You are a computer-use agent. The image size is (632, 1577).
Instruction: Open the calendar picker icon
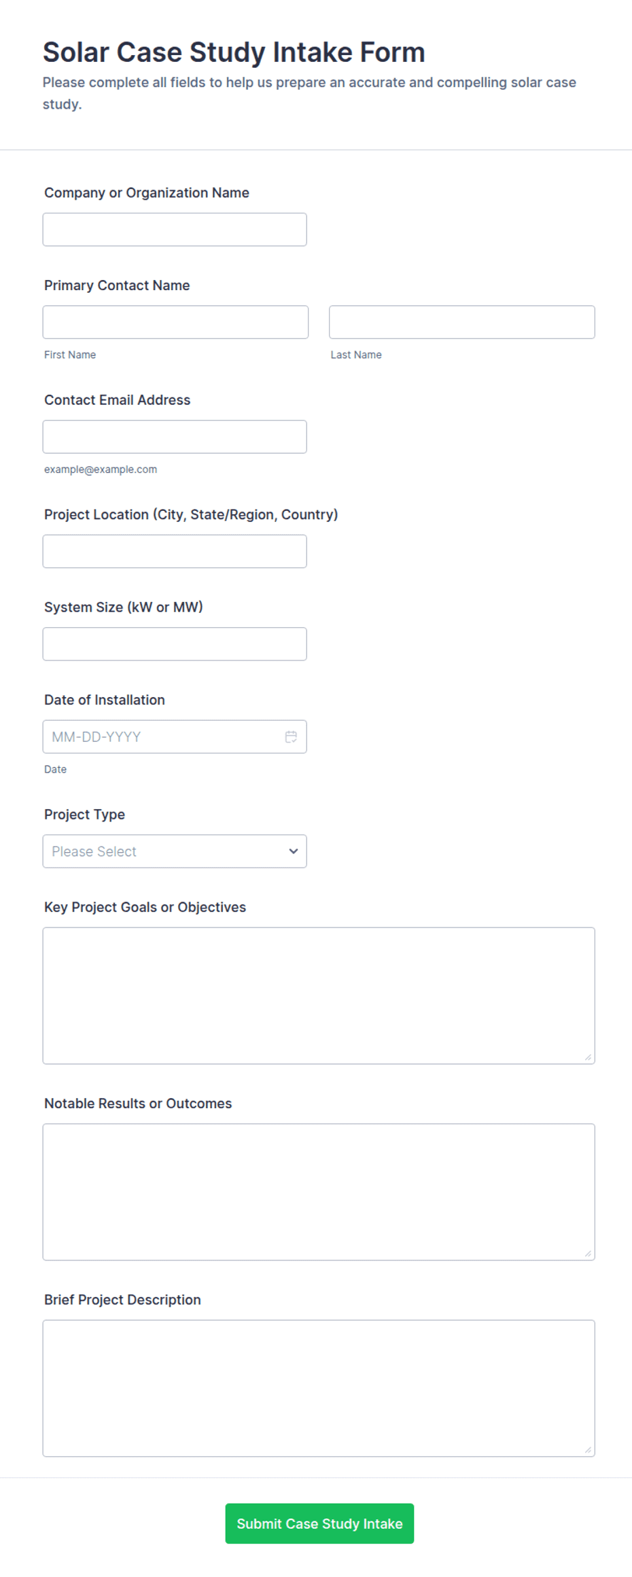[x=291, y=737]
